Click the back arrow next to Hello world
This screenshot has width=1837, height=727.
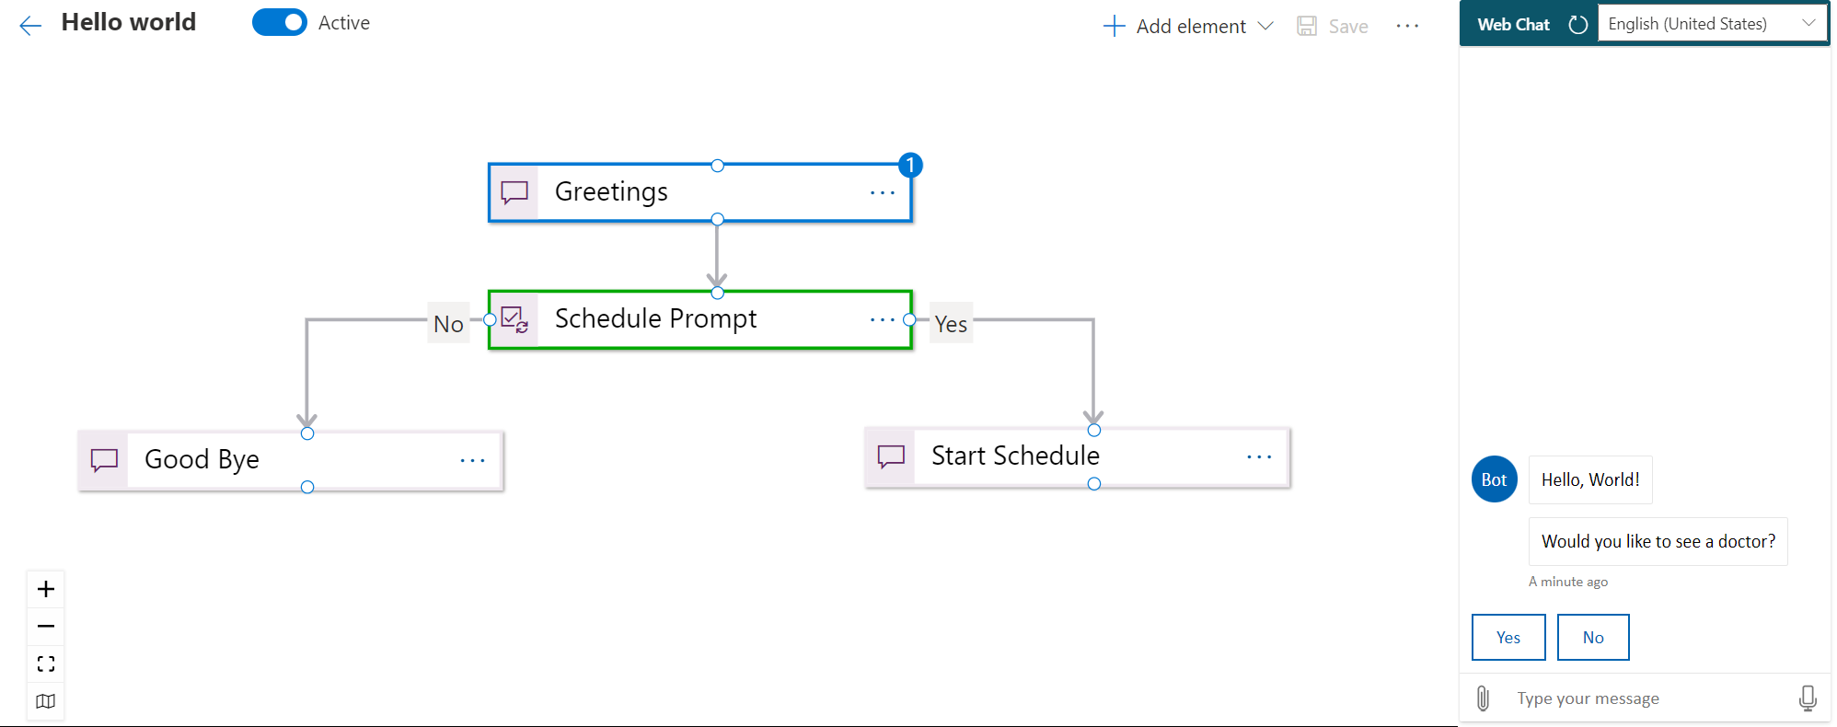click(30, 25)
